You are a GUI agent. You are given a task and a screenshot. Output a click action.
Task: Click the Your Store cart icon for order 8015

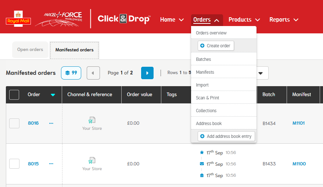pos(92,160)
